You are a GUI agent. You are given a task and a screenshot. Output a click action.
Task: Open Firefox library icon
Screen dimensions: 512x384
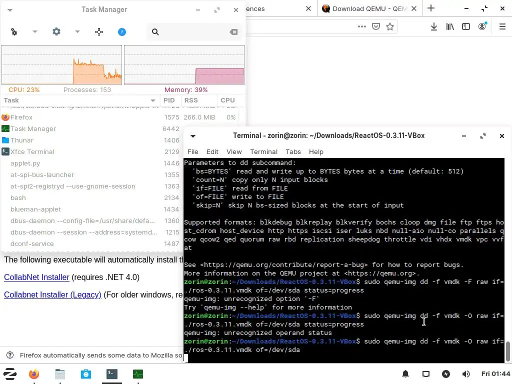pos(450,26)
